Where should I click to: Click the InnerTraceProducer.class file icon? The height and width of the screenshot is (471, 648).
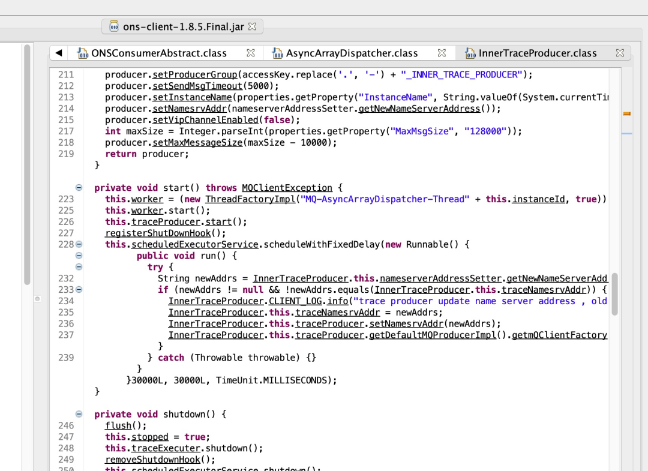click(x=470, y=53)
